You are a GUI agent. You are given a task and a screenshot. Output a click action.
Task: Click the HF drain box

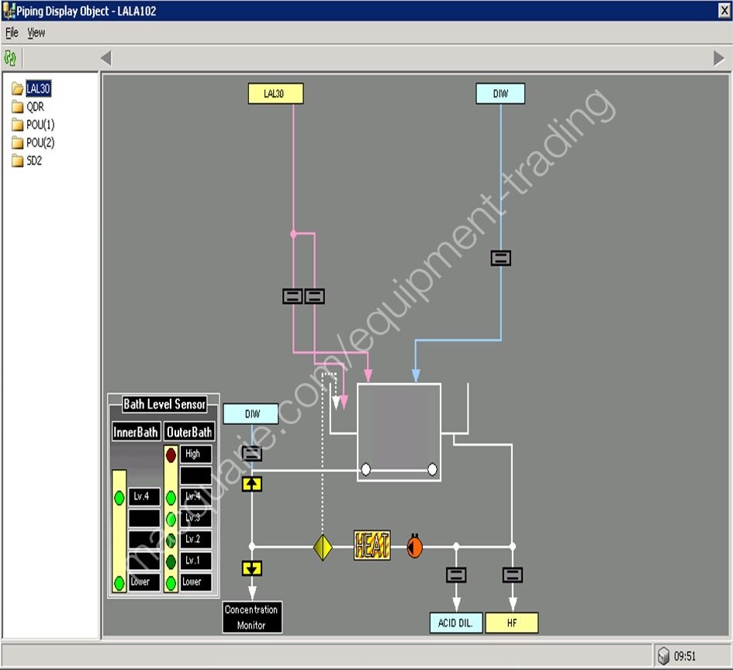tap(512, 623)
